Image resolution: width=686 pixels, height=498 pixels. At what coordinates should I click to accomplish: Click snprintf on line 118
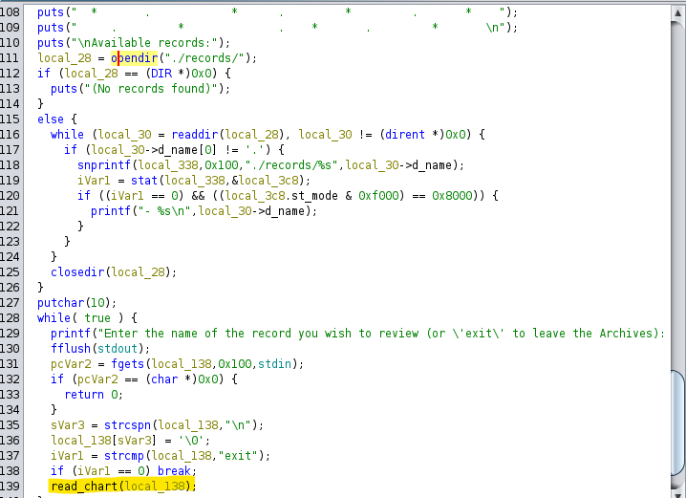coord(104,165)
